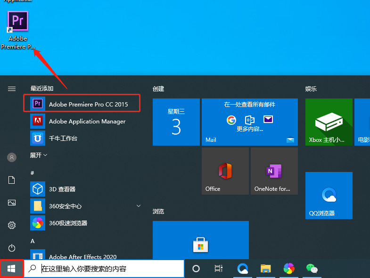Image resolution: width=370 pixels, height=278 pixels.
Task: Launch 360极速浏览器 from app list
Action: (x=82, y=223)
